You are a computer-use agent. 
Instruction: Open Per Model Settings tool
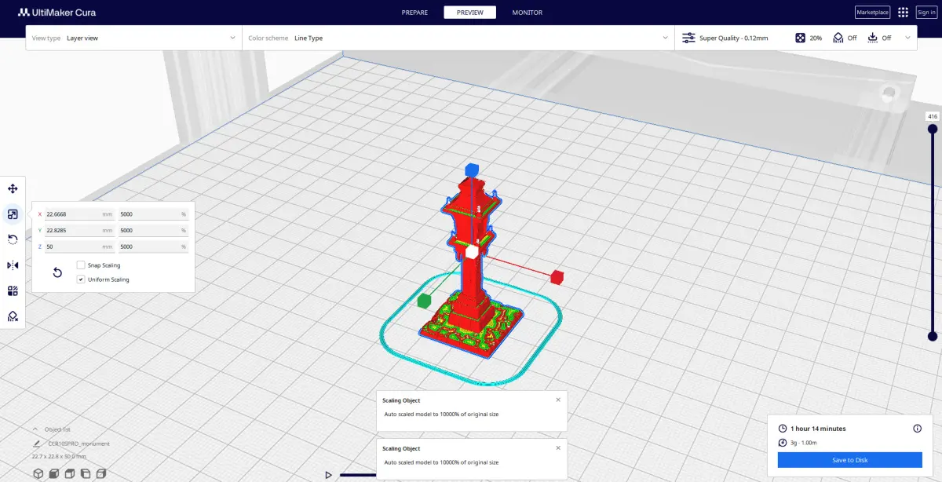13,290
